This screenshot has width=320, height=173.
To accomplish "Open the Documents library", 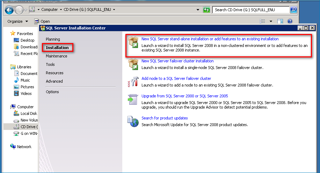I will pyautogui.click(x=29, y=74).
